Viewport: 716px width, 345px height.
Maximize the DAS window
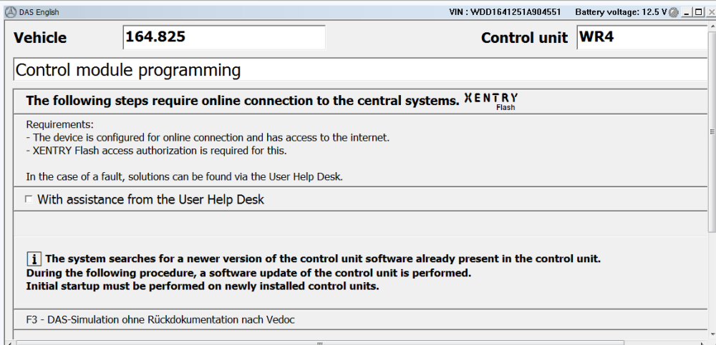pyautogui.click(x=697, y=12)
